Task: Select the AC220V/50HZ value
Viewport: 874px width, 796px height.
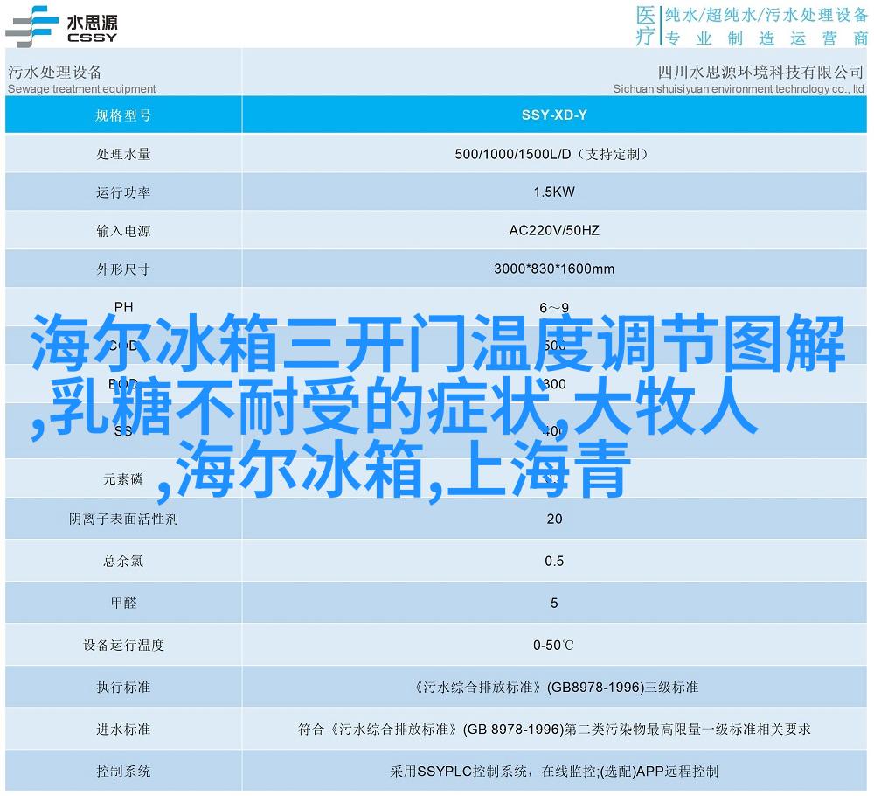Action: (554, 230)
